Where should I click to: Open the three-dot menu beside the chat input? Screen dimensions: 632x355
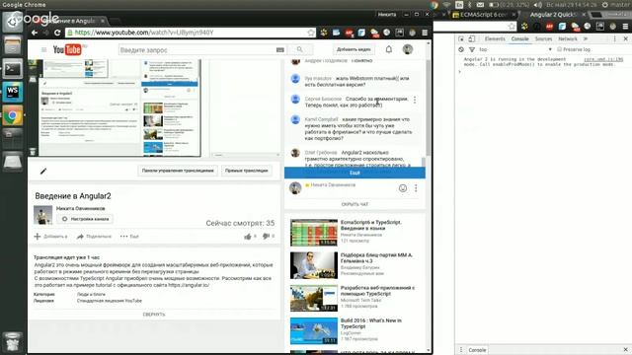pos(416,188)
